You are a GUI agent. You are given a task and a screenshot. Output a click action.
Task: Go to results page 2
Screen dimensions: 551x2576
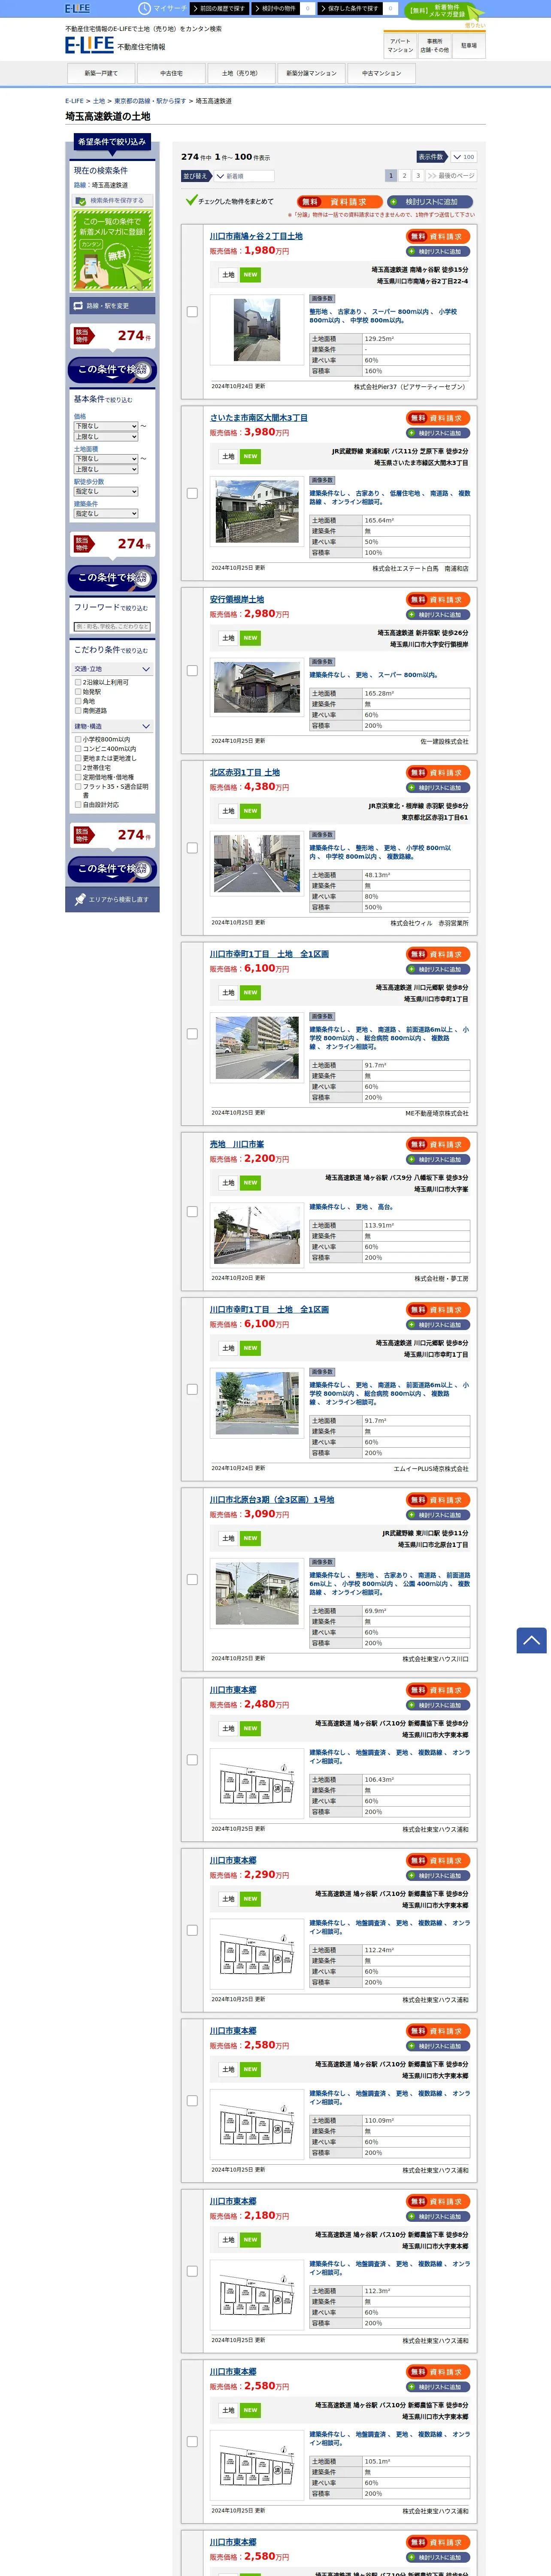[x=404, y=175]
